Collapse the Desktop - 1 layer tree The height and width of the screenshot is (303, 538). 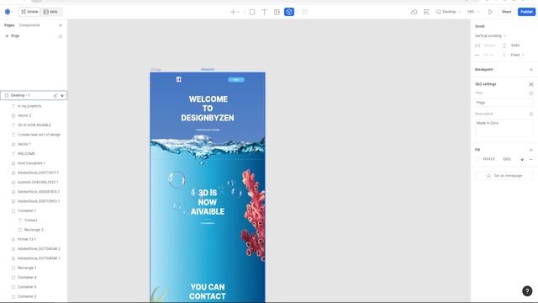[x=62, y=95]
